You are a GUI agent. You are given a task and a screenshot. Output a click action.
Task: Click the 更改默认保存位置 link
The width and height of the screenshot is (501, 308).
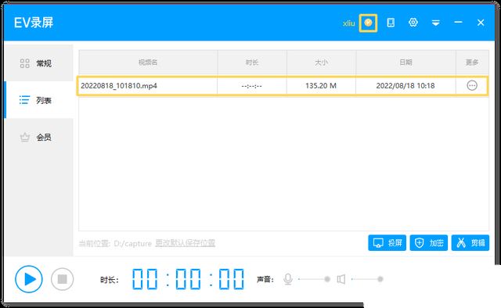(x=185, y=243)
